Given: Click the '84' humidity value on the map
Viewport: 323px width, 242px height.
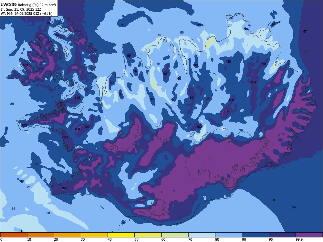Looking at the screenshot, I should point(13,209).
